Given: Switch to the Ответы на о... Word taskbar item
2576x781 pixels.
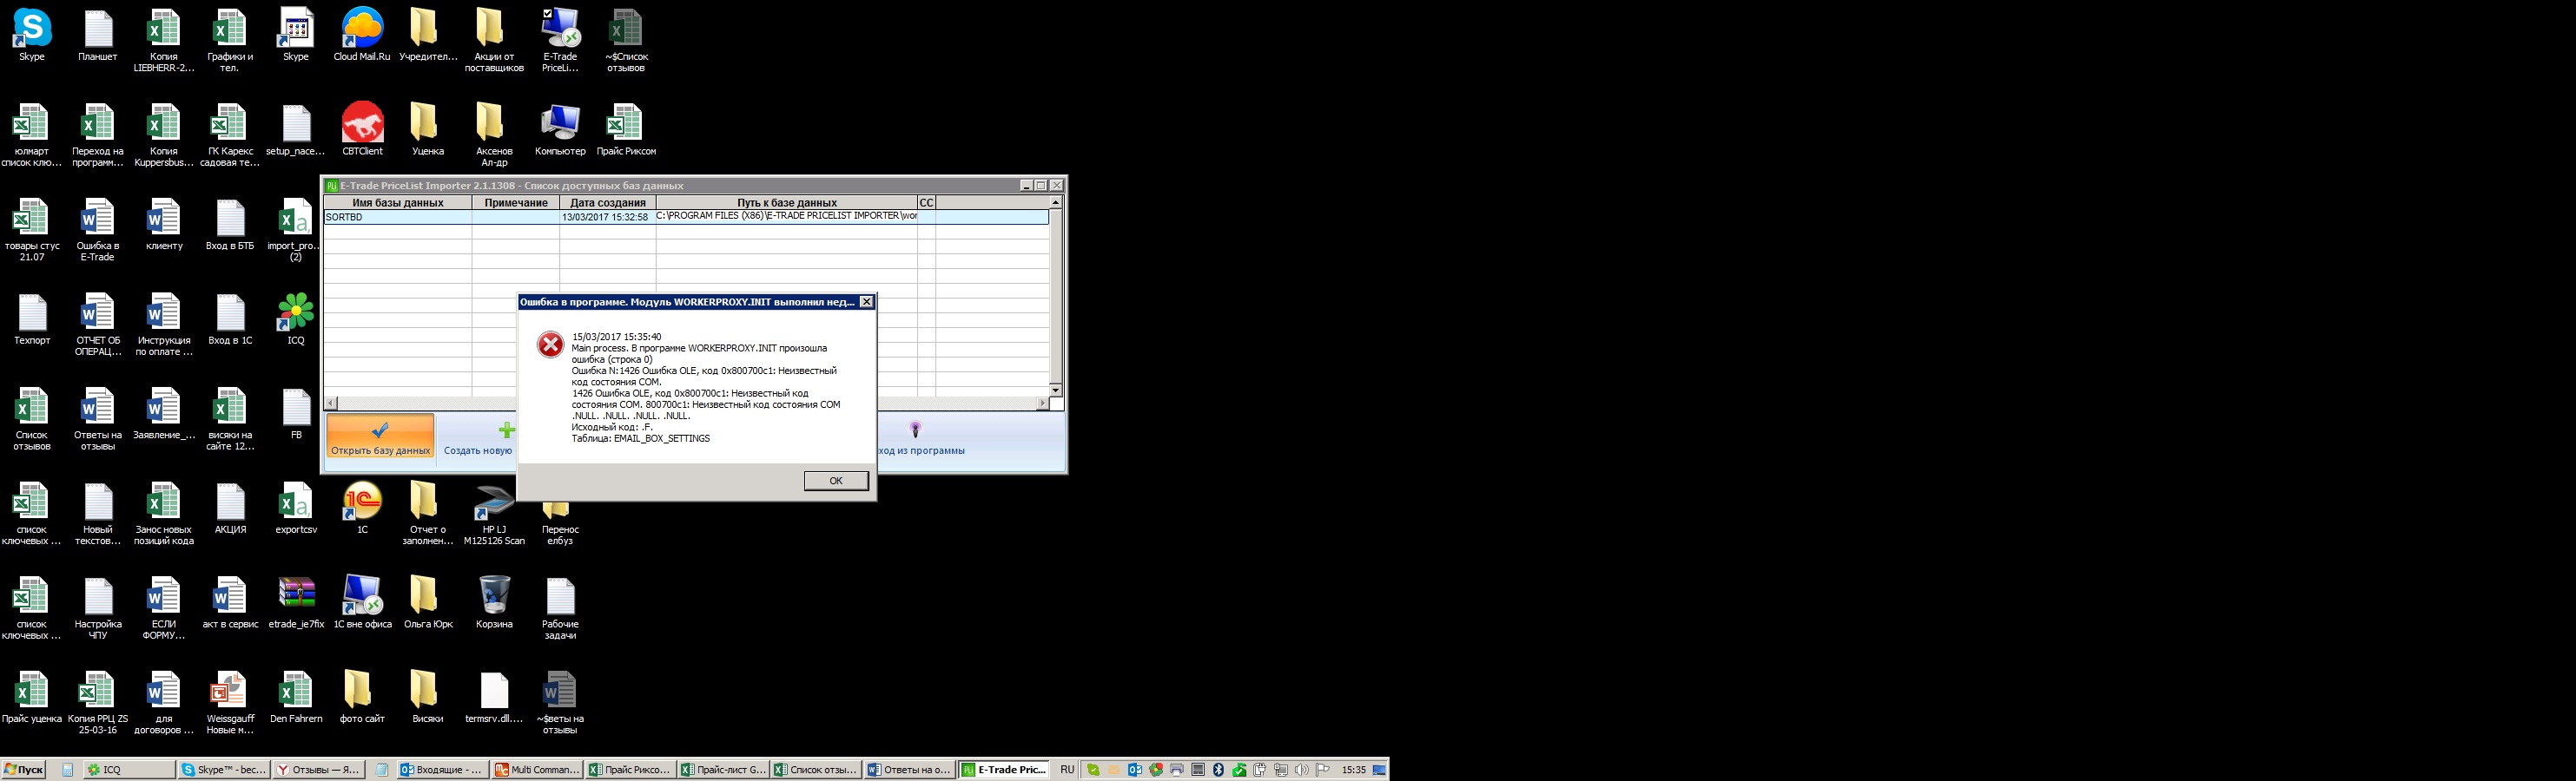Looking at the screenshot, I should [909, 770].
